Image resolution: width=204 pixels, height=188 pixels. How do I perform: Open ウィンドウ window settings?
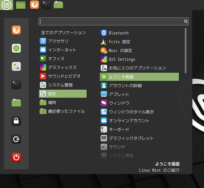(x=139, y=103)
